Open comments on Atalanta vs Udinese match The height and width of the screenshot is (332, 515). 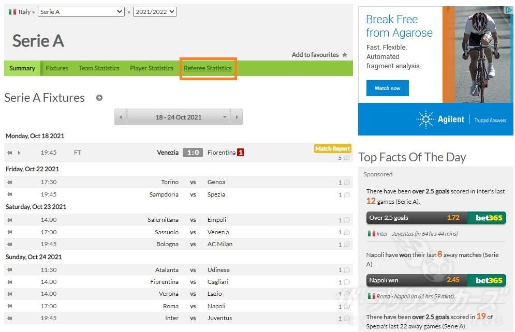pos(344,270)
